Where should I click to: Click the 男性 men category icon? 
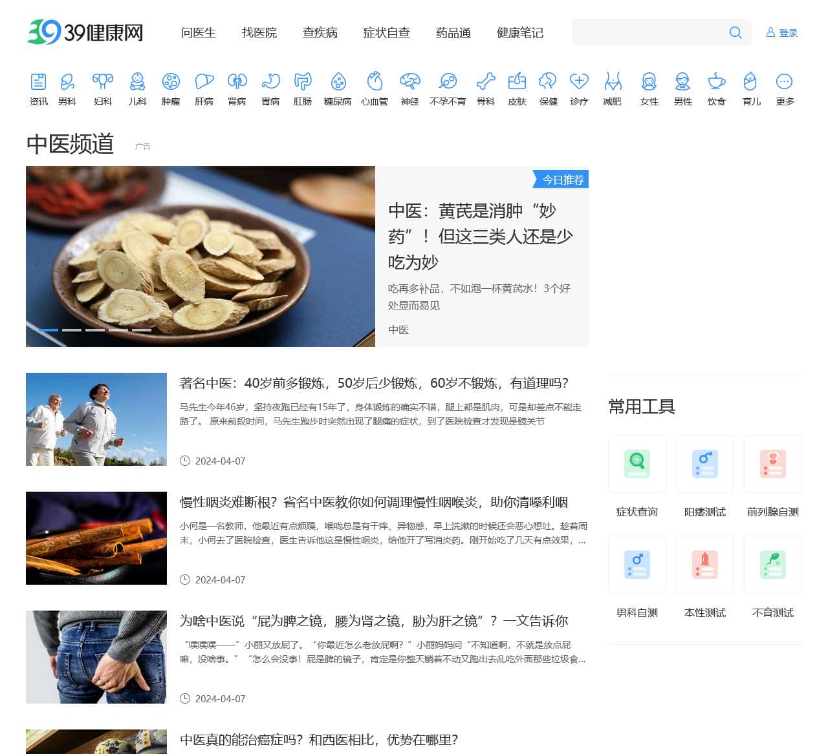pyautogui.click(x=682, y=81)
